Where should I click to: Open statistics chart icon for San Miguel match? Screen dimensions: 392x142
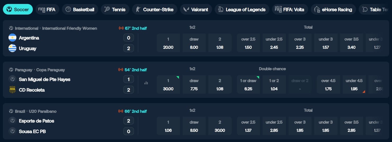[x=146, y=83]
